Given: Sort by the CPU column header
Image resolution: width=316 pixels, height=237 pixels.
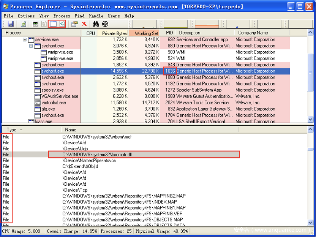Looking at the screenshot, I should [x=88, y=33].
